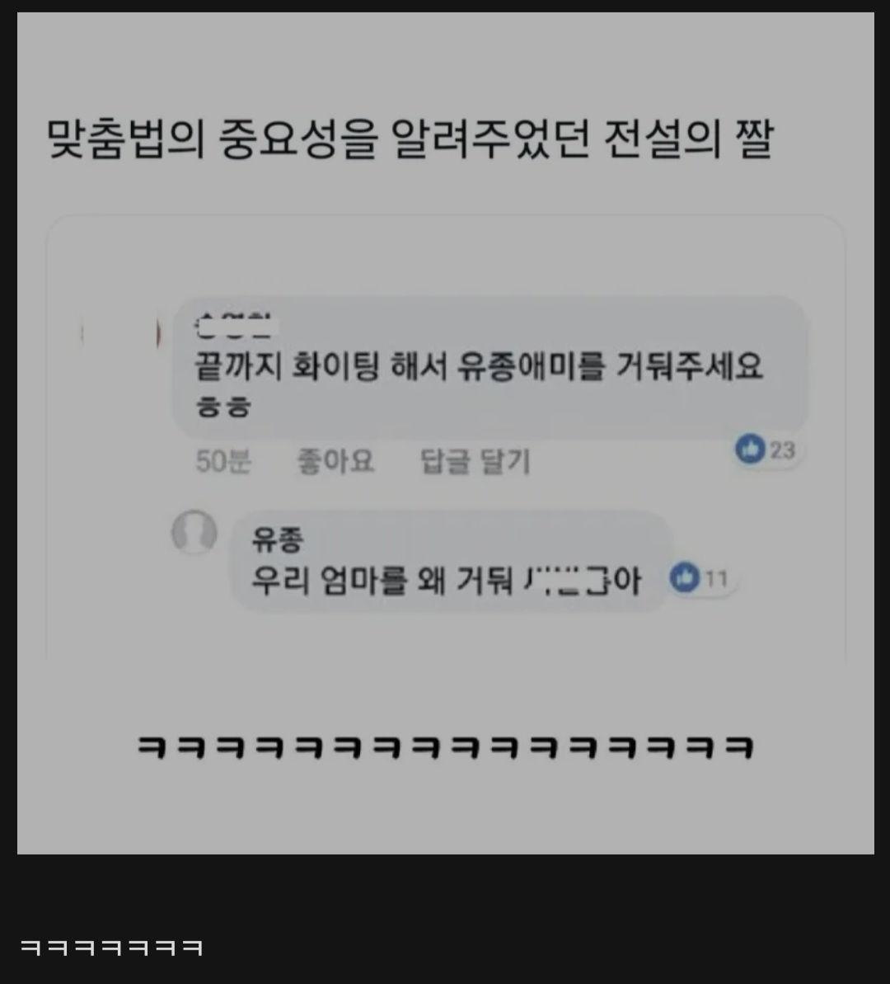Open 유종's default profile avatar
890x984 pixels.
tap(194, 532)
